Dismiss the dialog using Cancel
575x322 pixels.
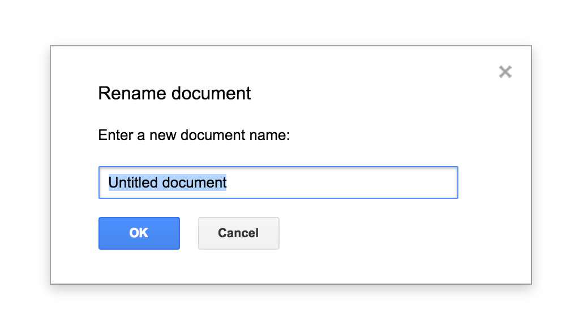238,233
